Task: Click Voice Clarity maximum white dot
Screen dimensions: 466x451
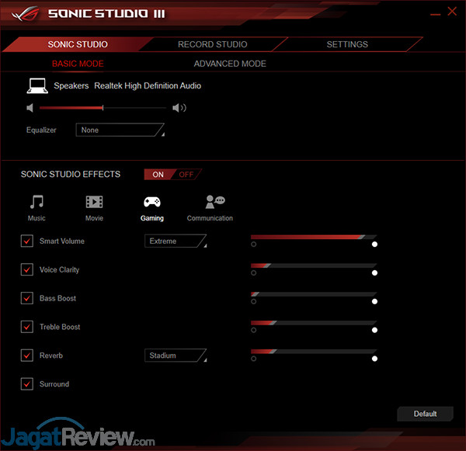Action: (374, 272)
